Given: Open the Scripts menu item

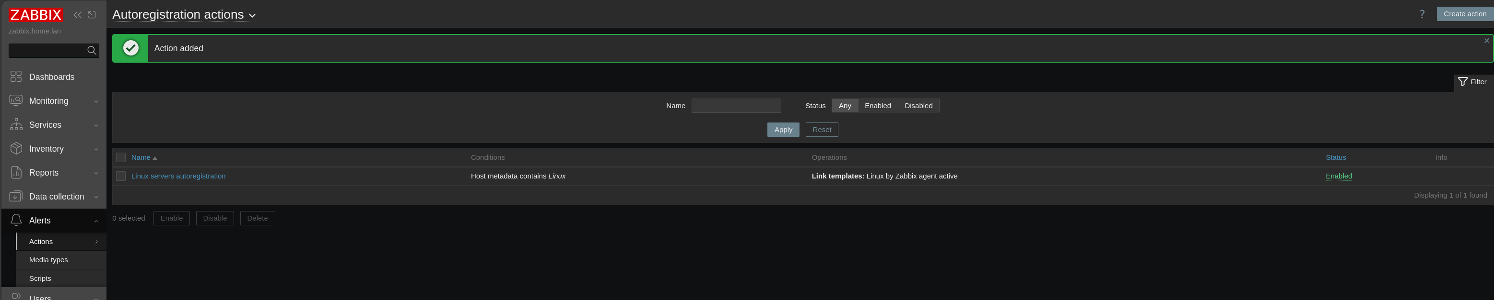Looking at the screenshot, I should tap(61, 278).
